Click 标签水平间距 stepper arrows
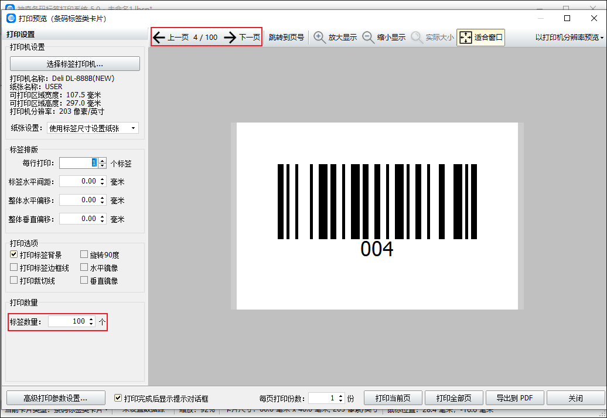 coord(102,181)
